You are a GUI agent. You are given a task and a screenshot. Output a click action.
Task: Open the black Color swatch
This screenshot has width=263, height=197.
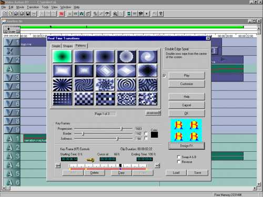pyautogui.click(x=154, y=134)
